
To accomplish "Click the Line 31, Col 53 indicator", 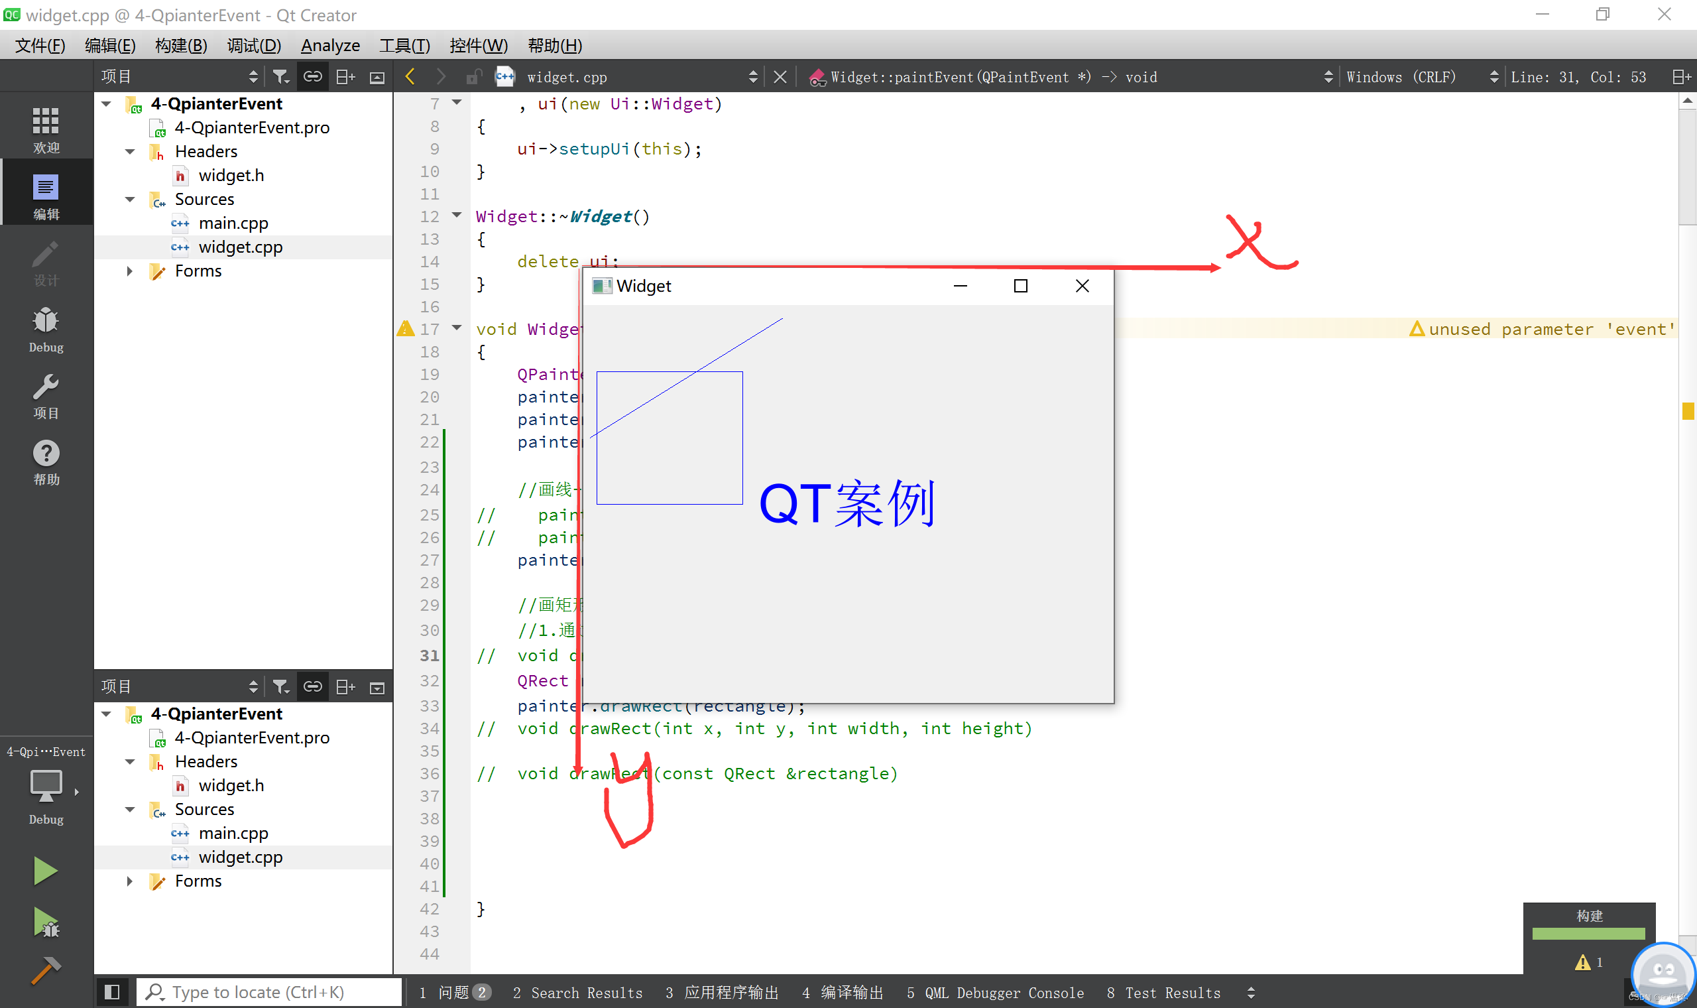I will [x=1578, y=77].
